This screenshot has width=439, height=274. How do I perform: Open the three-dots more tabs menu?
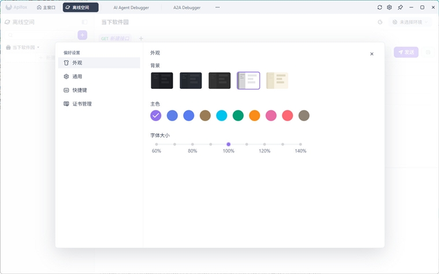[x=218, y=7]
